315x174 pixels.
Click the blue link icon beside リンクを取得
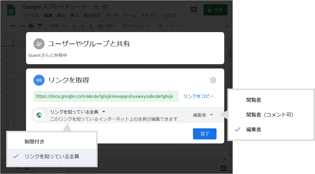pyautogui.click(x=39, y=80)
